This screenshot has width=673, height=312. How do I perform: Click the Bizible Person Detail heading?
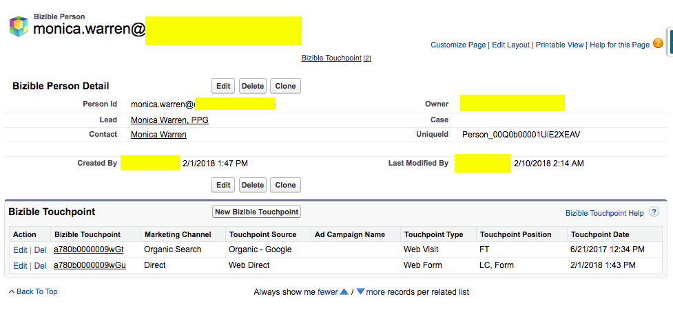(x=61, y=86)
